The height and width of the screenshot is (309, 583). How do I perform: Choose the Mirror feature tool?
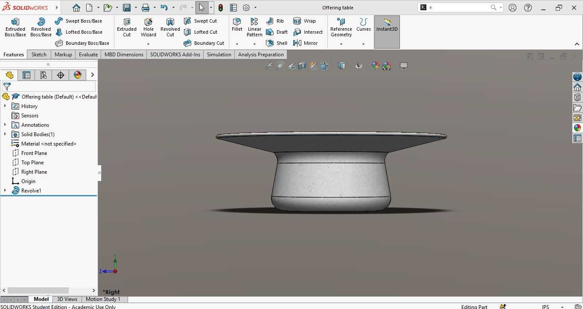[306, 43]
